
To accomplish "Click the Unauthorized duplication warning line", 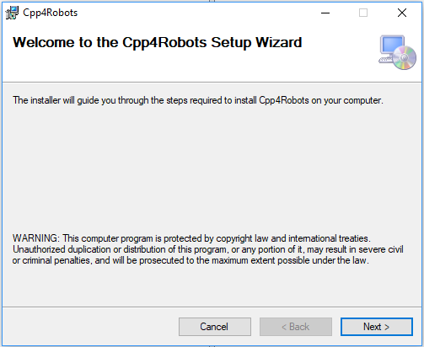I will tap(208, 249).
